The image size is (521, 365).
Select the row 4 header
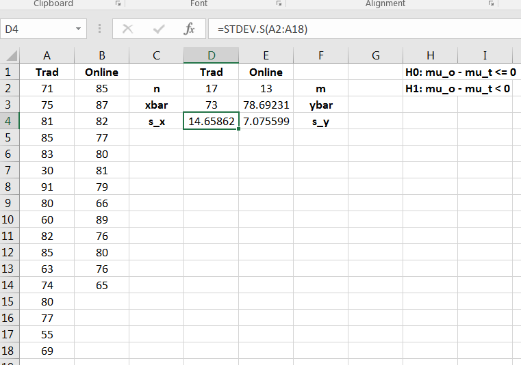pos(10,121)
